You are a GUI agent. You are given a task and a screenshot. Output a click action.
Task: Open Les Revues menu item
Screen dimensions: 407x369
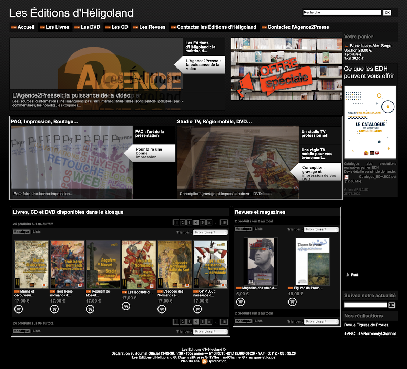[149, 27]
